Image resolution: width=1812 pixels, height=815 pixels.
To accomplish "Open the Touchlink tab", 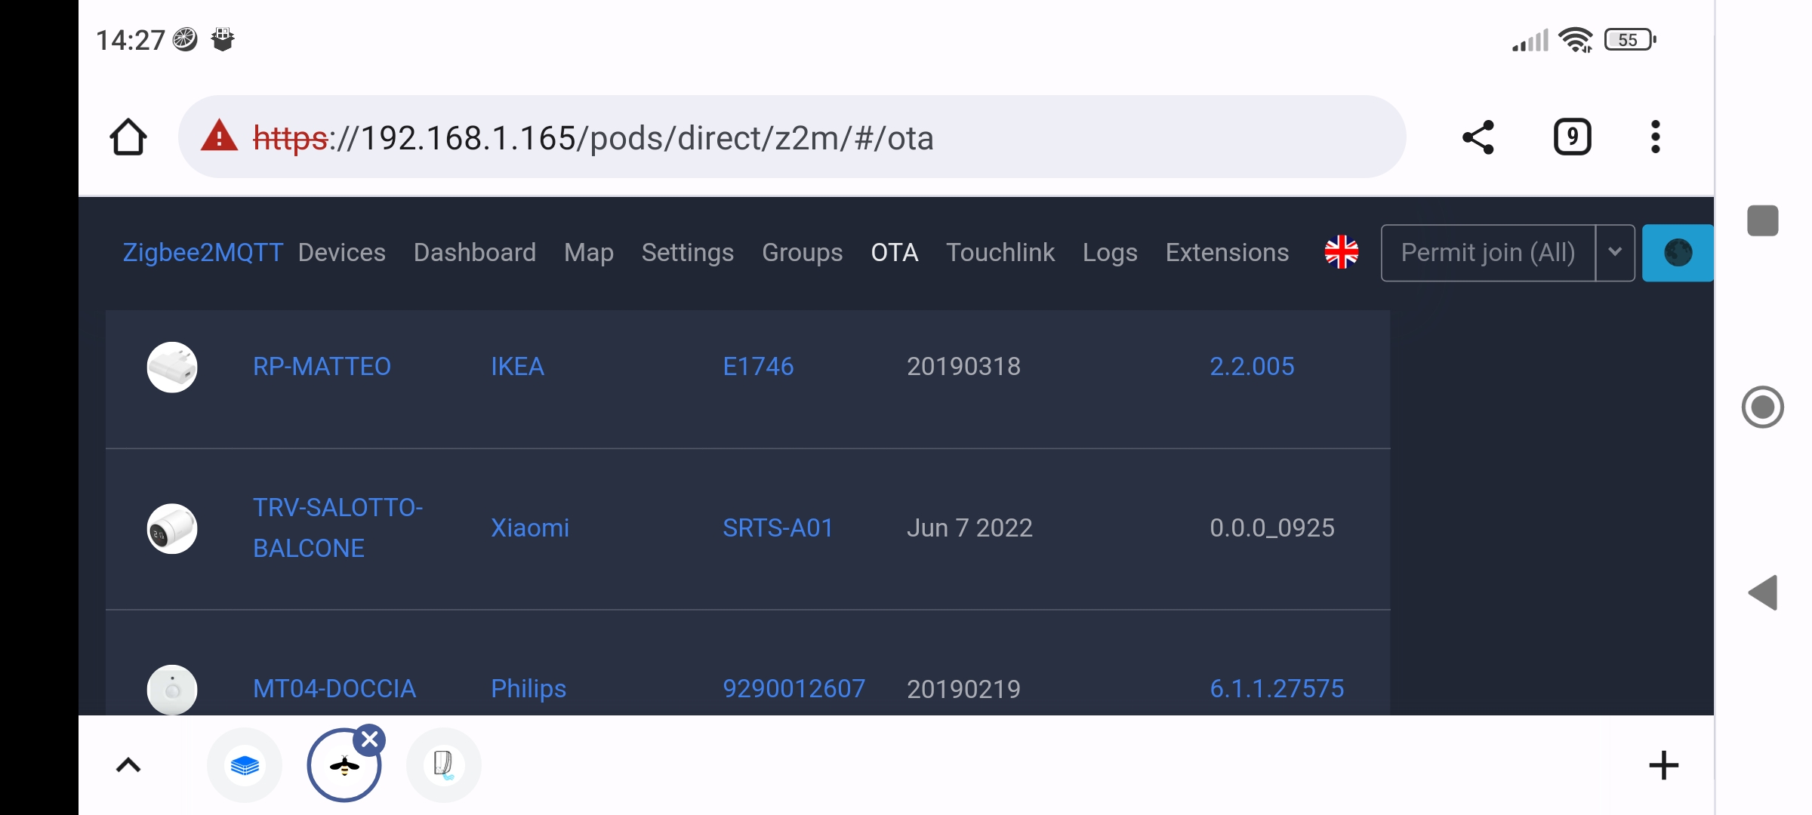I will coord(1000,253).
